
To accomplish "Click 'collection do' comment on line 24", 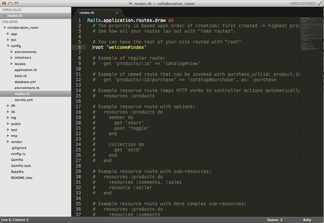I will tap(127, 144).
